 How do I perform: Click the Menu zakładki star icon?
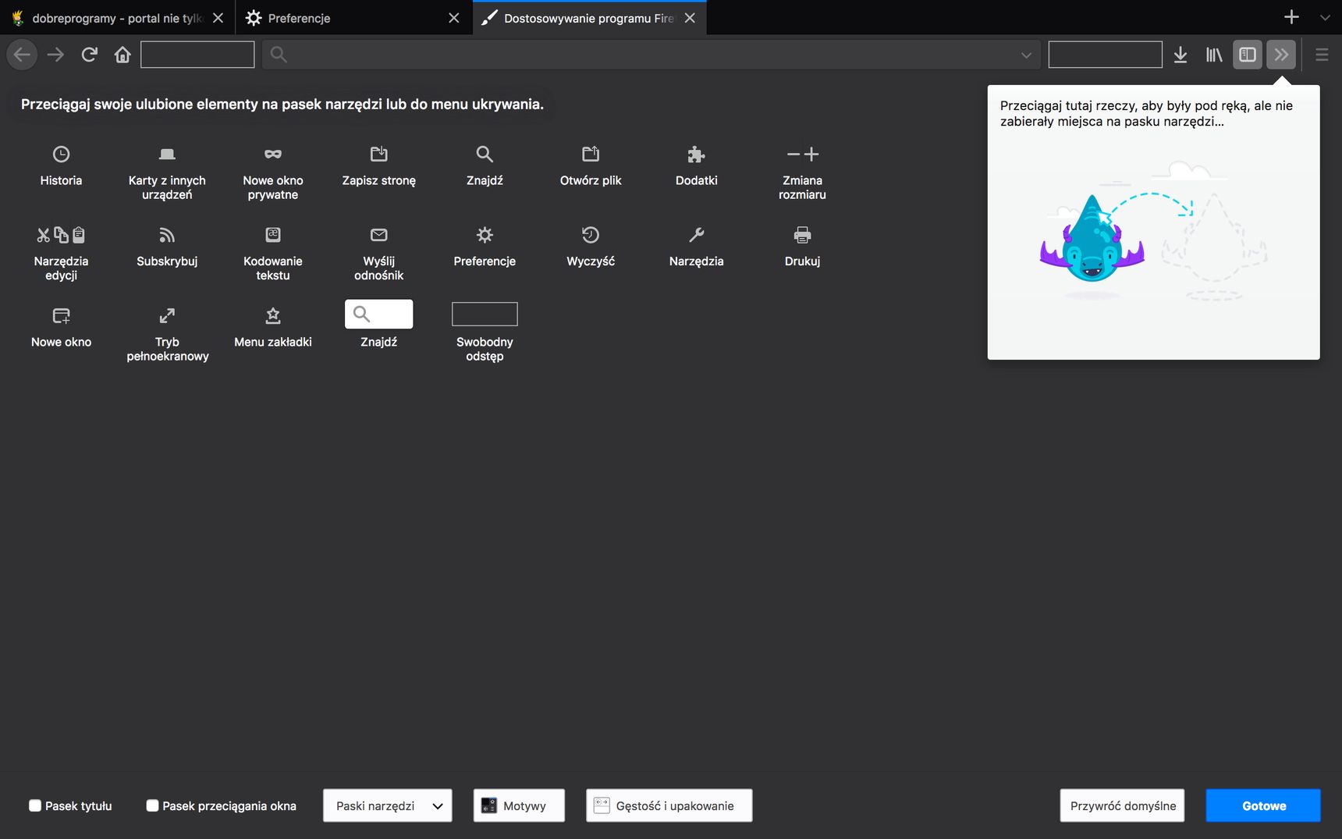tap(273, 316)
